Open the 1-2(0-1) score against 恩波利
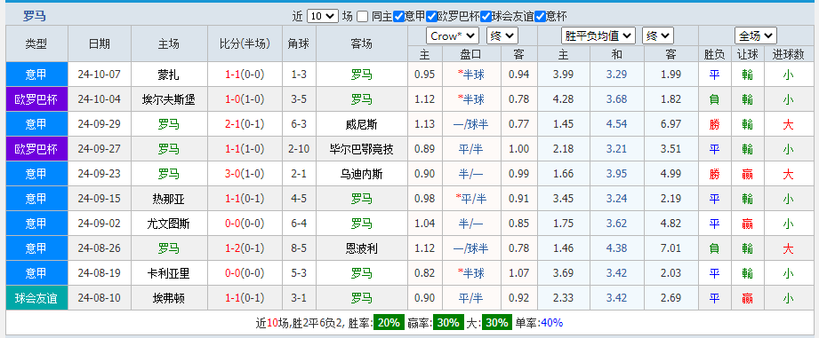819x338 pixels. click(x=245, y=249)
